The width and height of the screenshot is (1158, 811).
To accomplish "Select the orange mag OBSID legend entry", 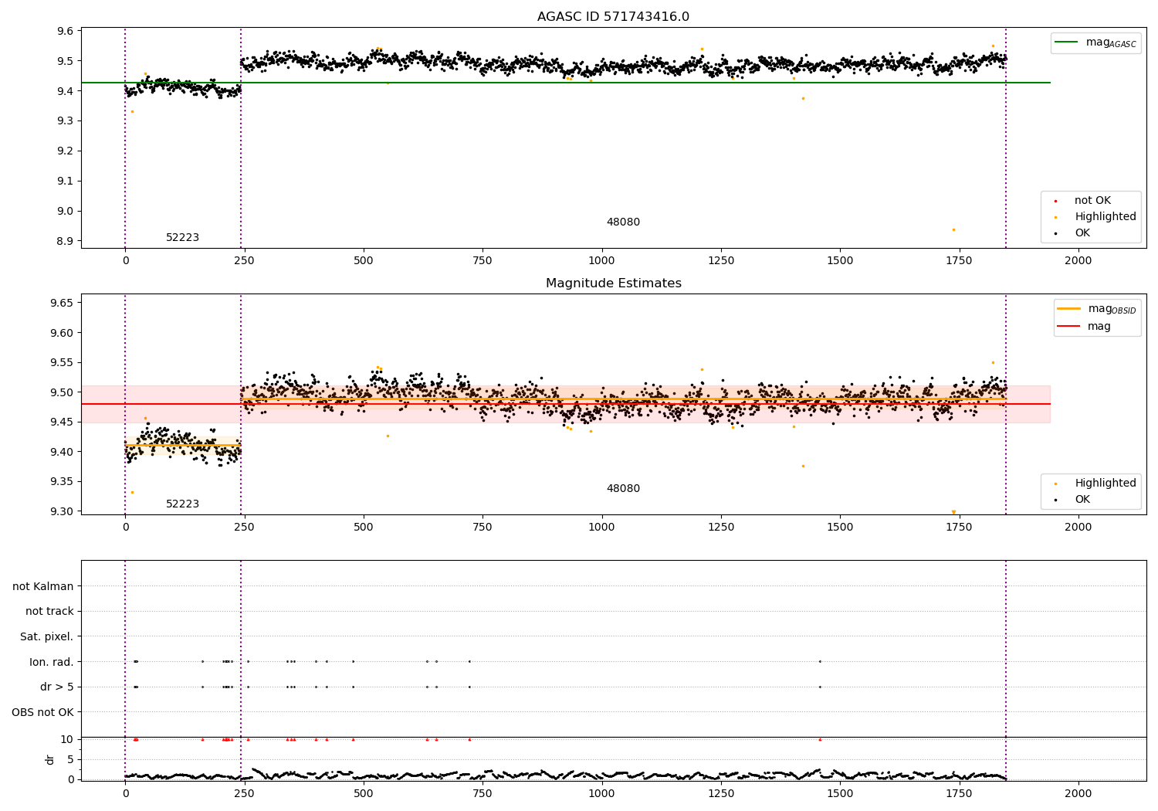I will point(1096,309).
